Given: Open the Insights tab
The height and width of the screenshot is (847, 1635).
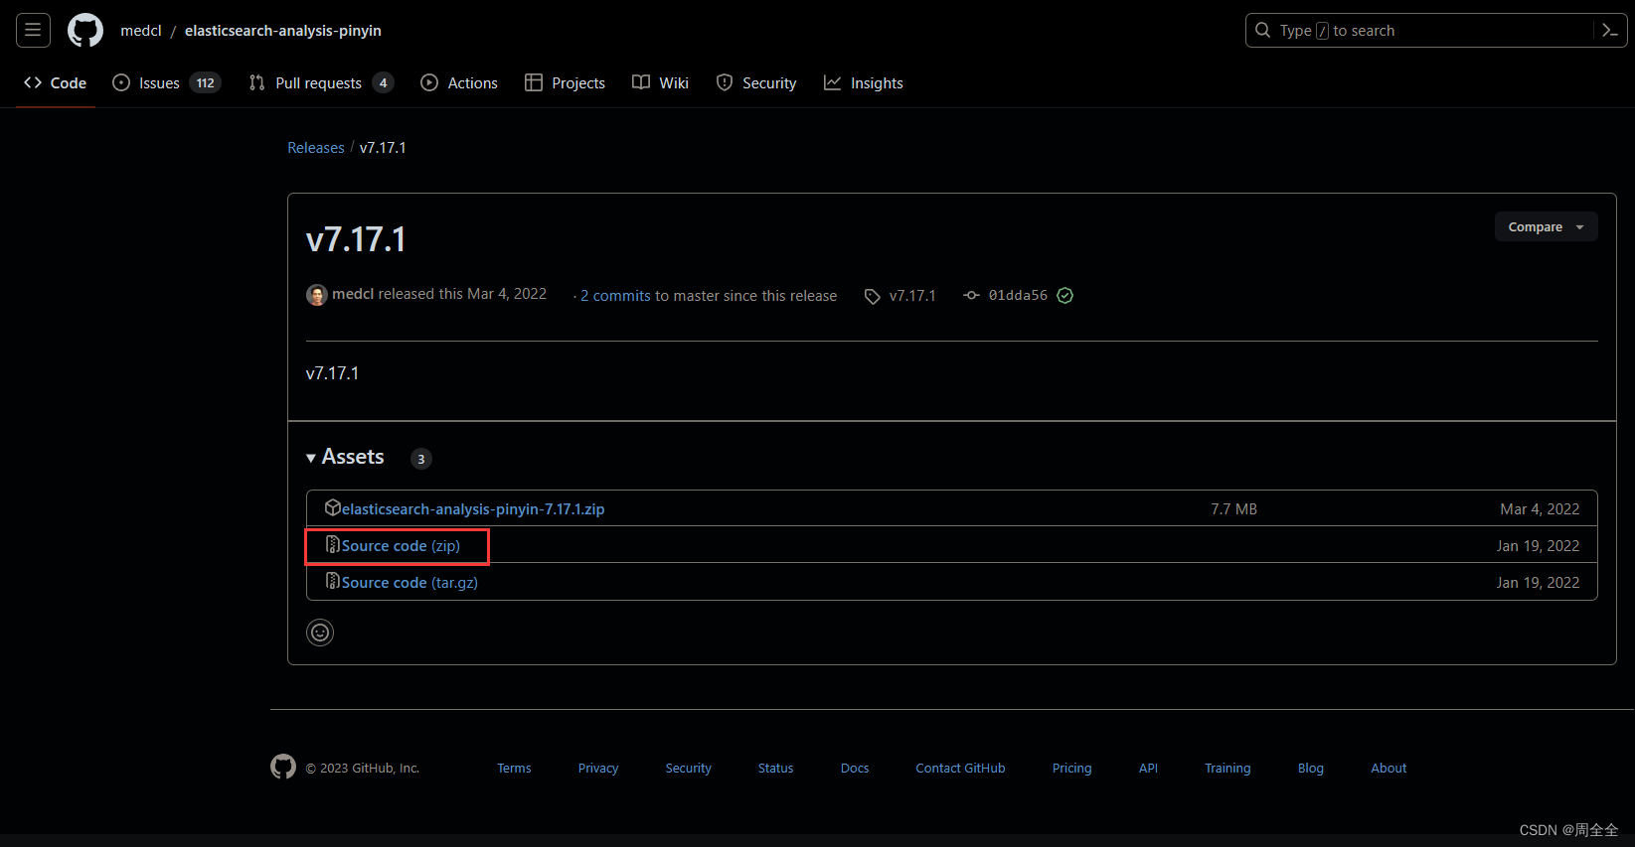Looking at the screenshot, I should coord(864,83).
